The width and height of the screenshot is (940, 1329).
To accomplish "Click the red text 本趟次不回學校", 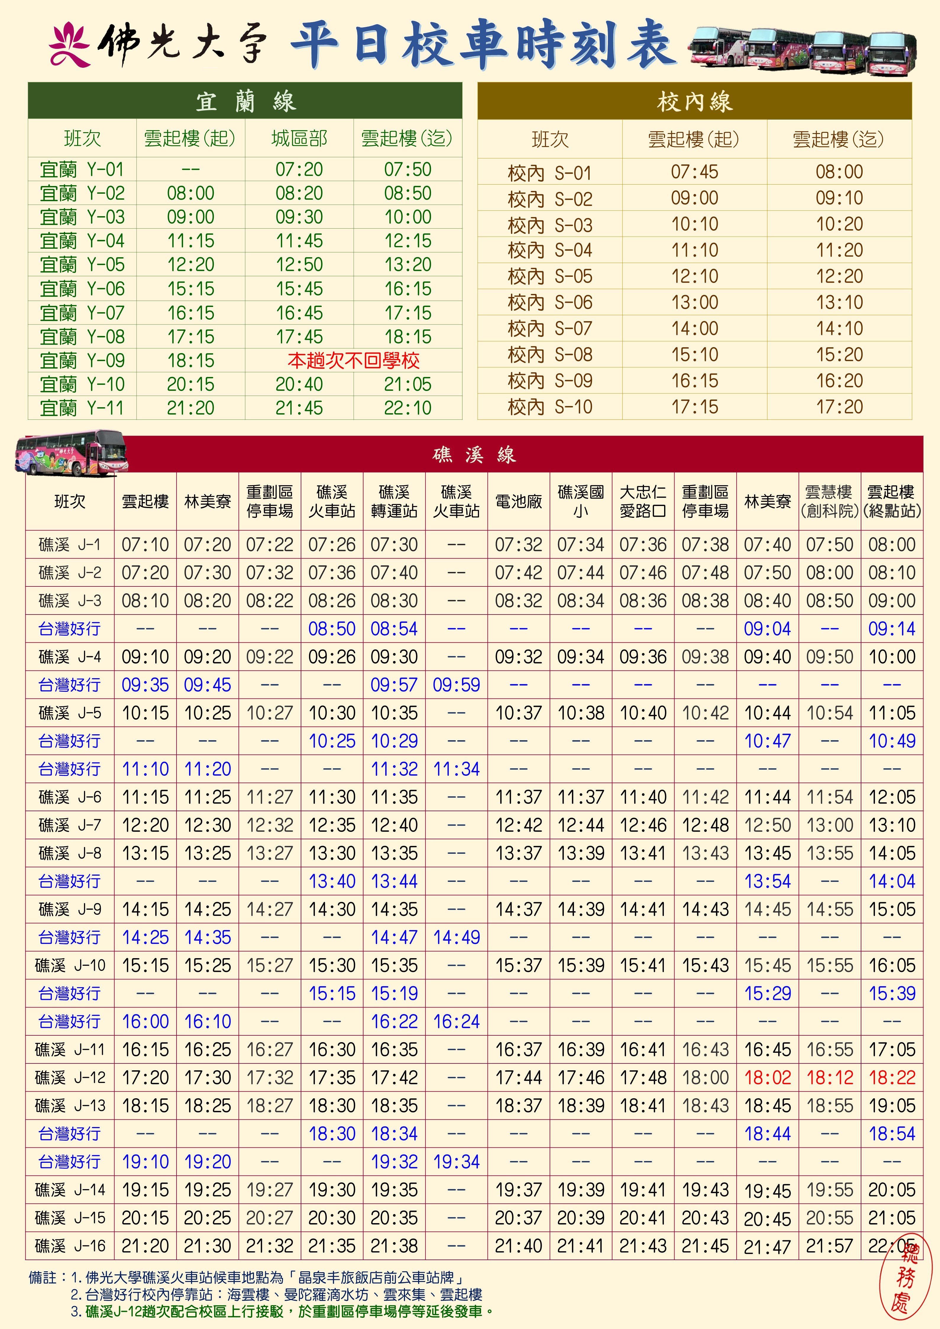I will 353,360.
